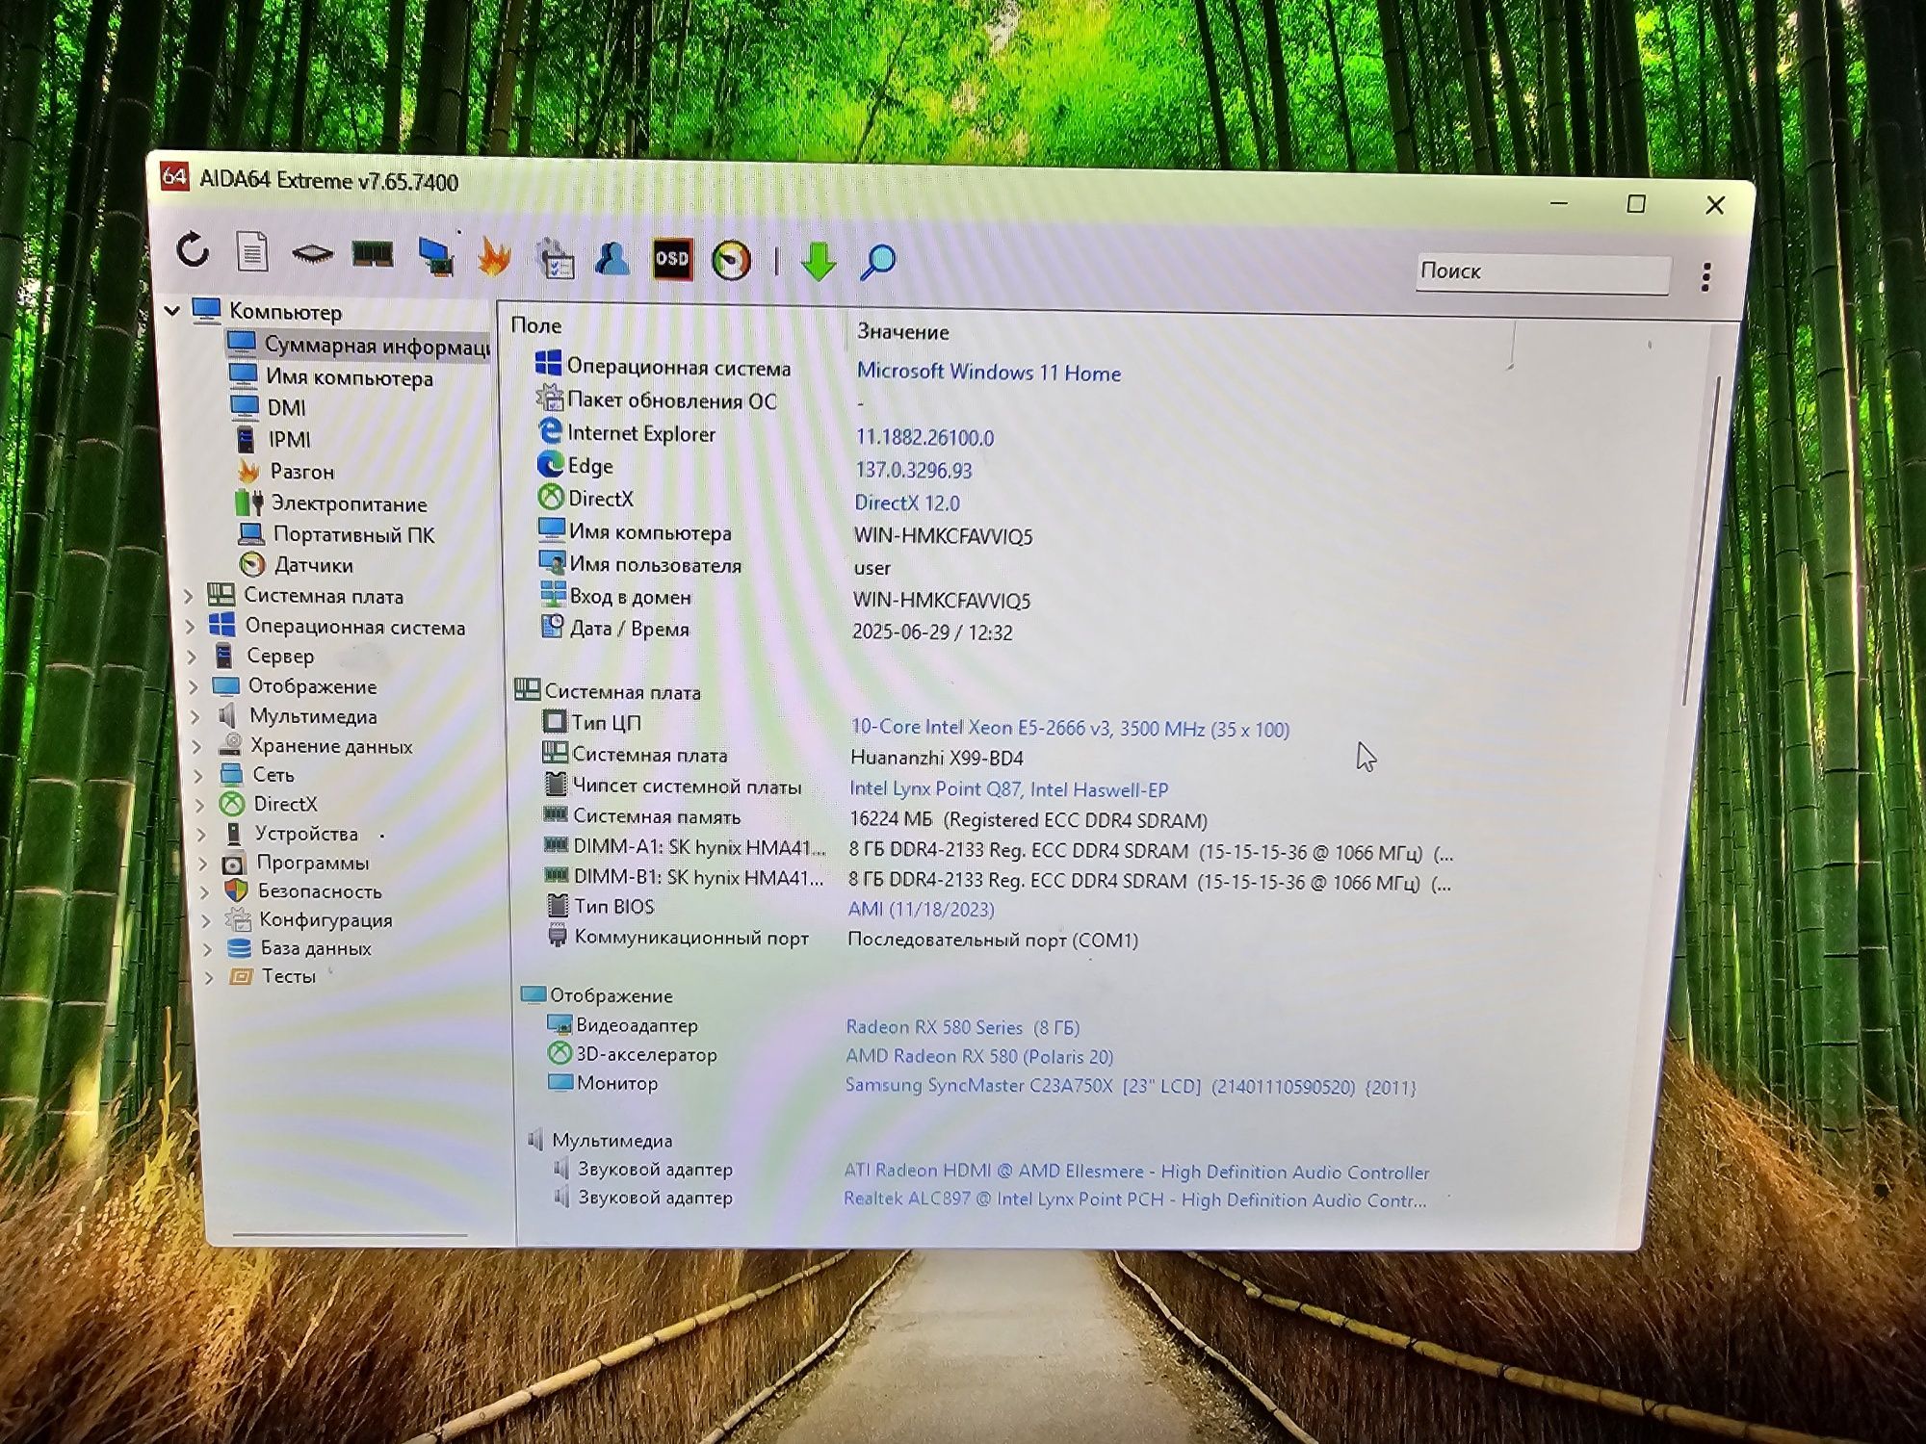1926x1444 pixels.
Task: Click the Edge browser field icon
Action: click(550, 464)
